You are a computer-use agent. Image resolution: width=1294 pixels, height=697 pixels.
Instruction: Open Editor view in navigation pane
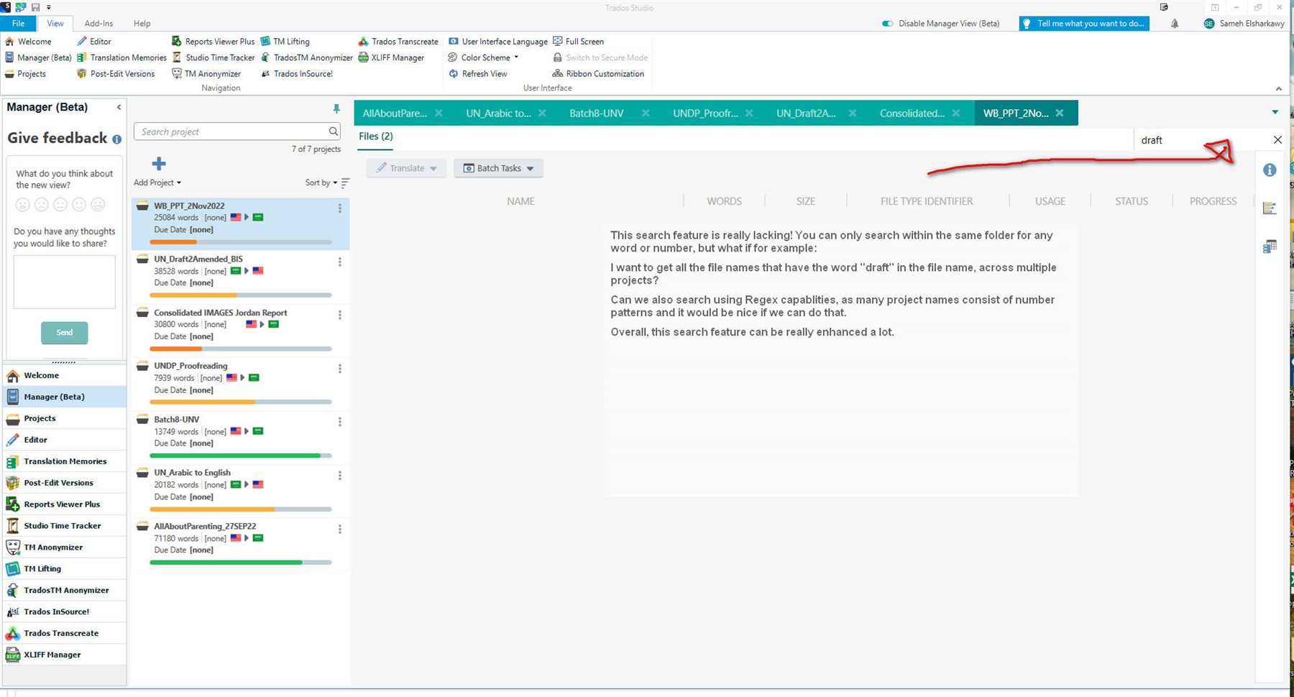[65, 440]
